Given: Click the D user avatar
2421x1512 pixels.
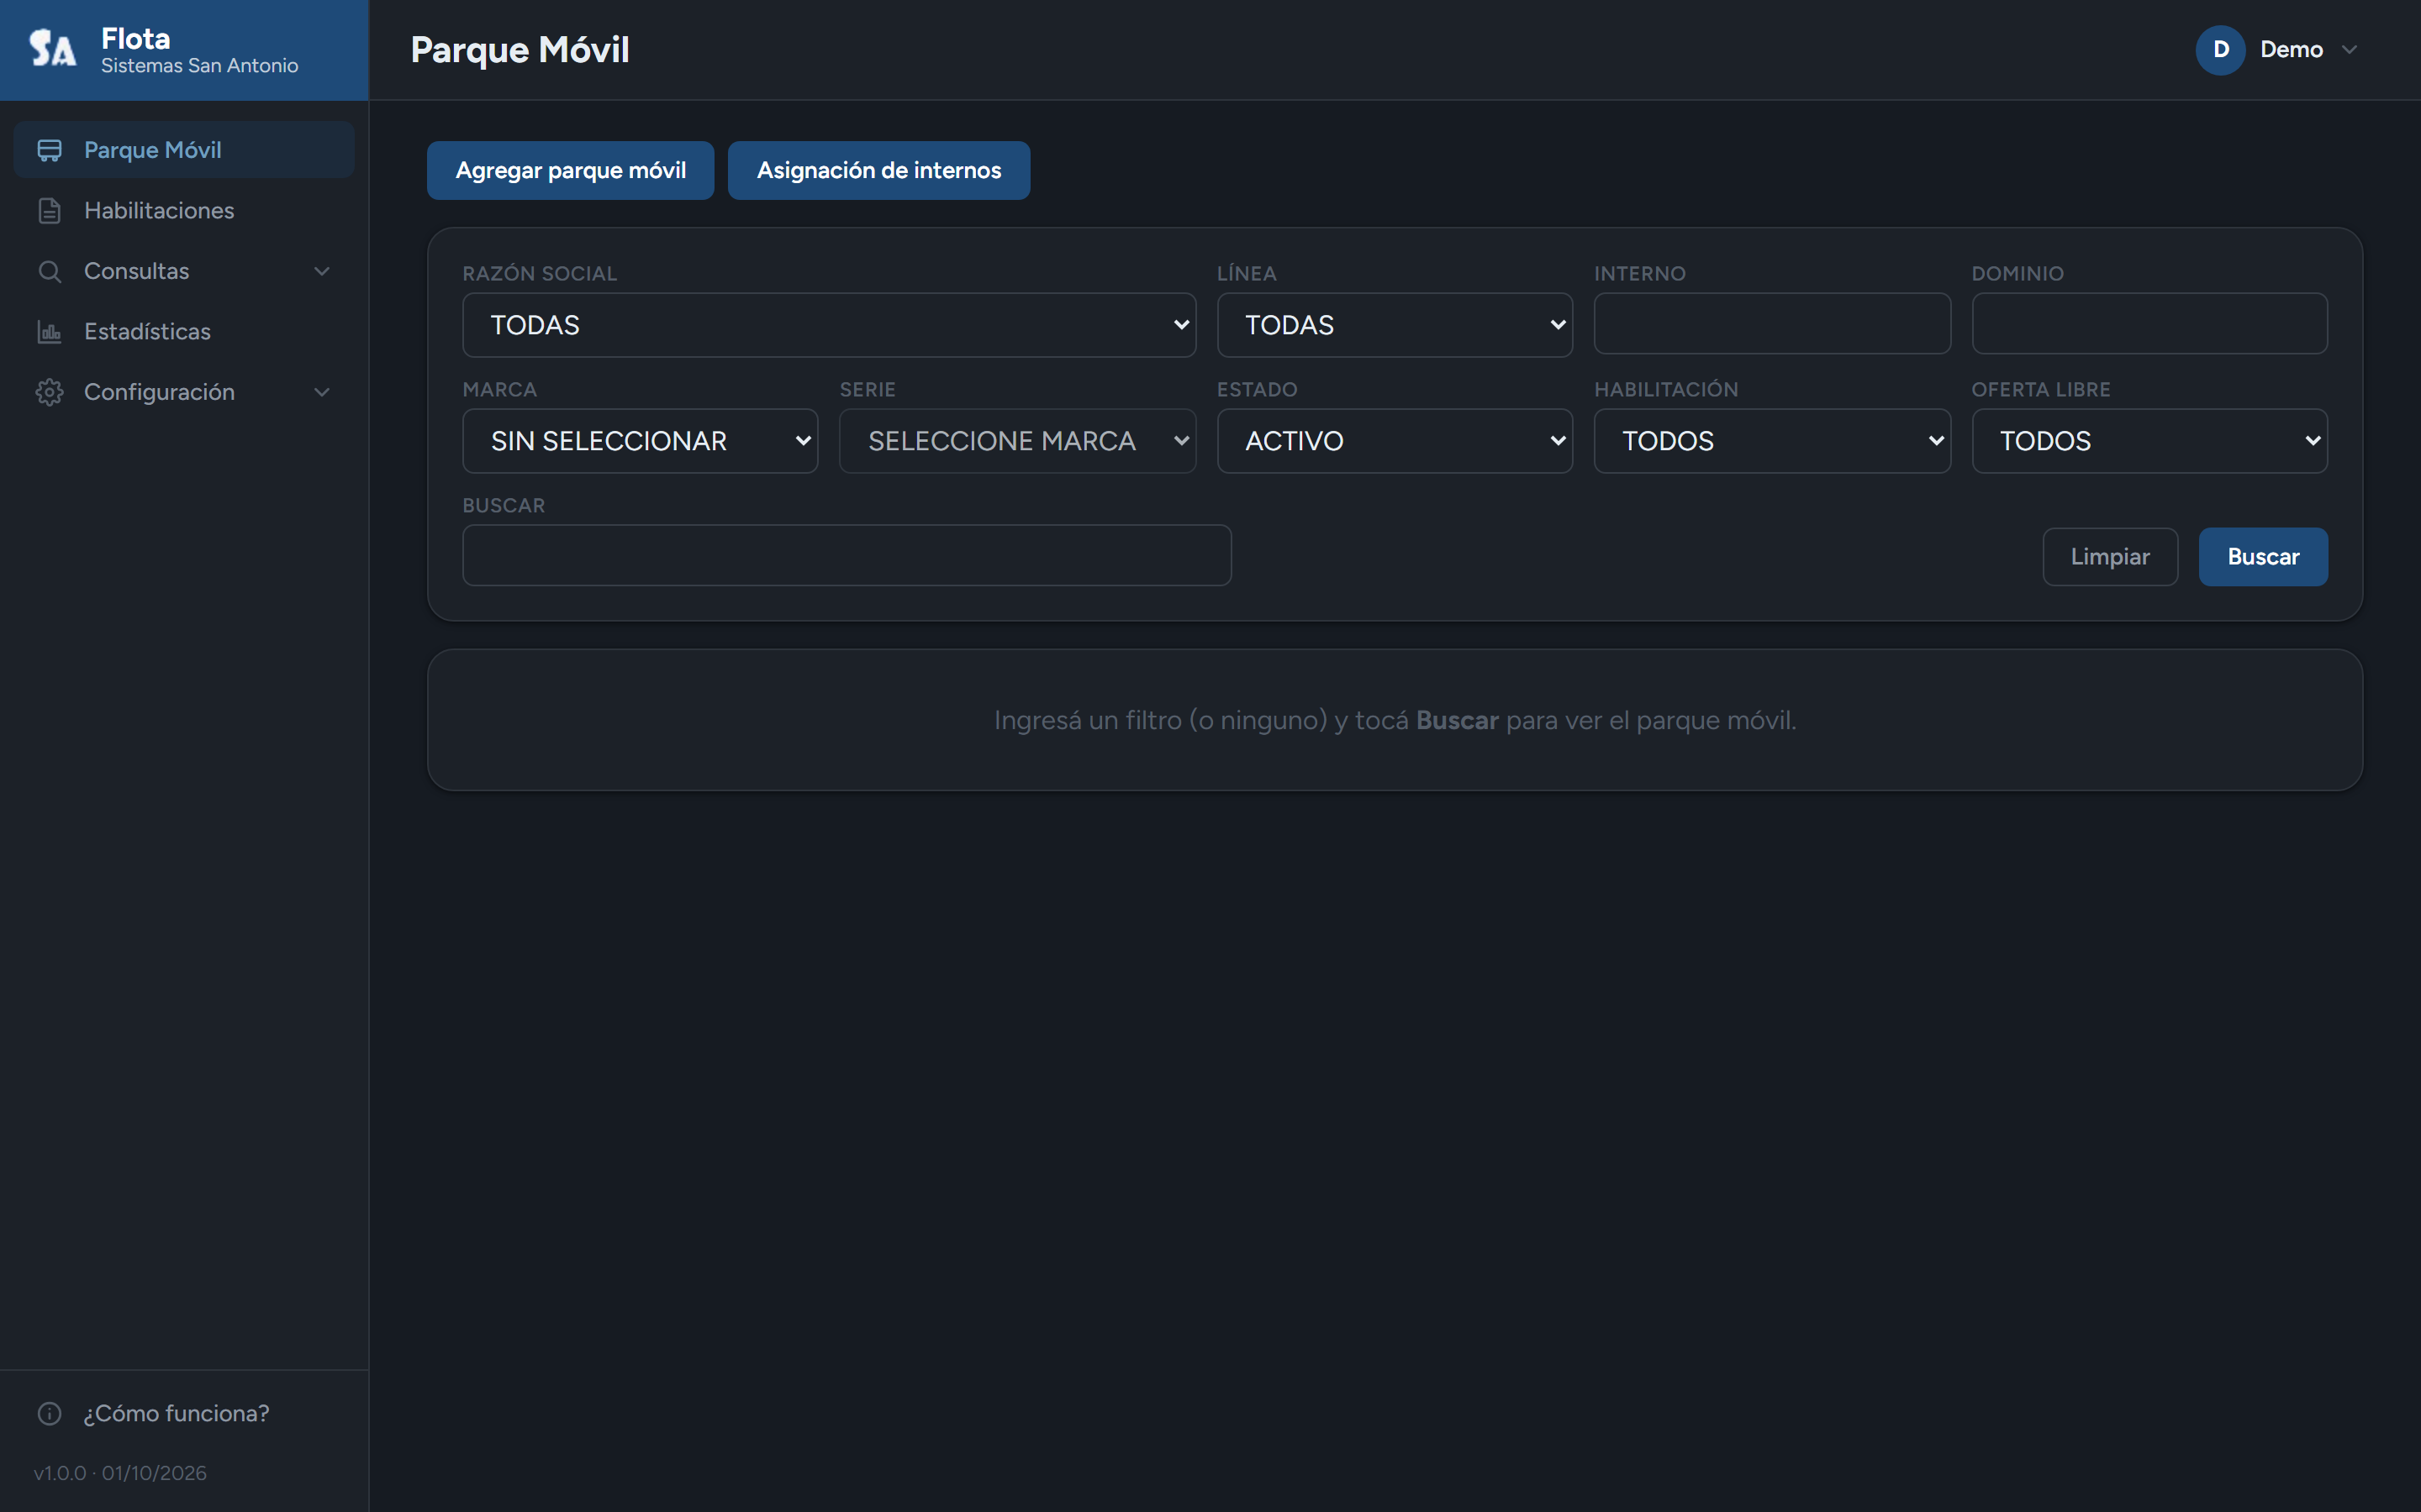Looking at the screenshot, I should pyautogui.click(x=2220, y=50).
